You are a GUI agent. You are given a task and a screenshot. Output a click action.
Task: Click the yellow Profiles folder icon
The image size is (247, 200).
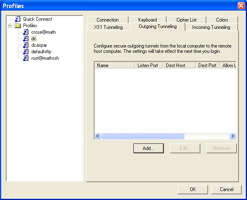17,26
